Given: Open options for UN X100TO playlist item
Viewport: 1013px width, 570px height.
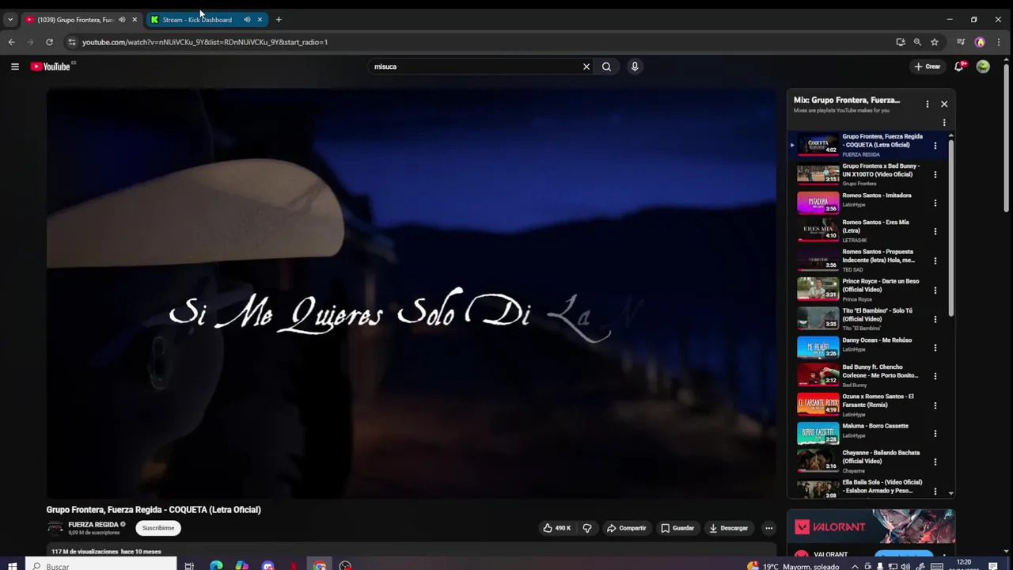Looking at the screenshot, I should [935, 174].
